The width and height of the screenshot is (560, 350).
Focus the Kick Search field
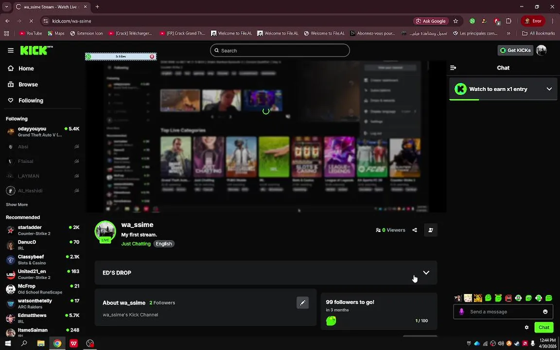[280, 51]
